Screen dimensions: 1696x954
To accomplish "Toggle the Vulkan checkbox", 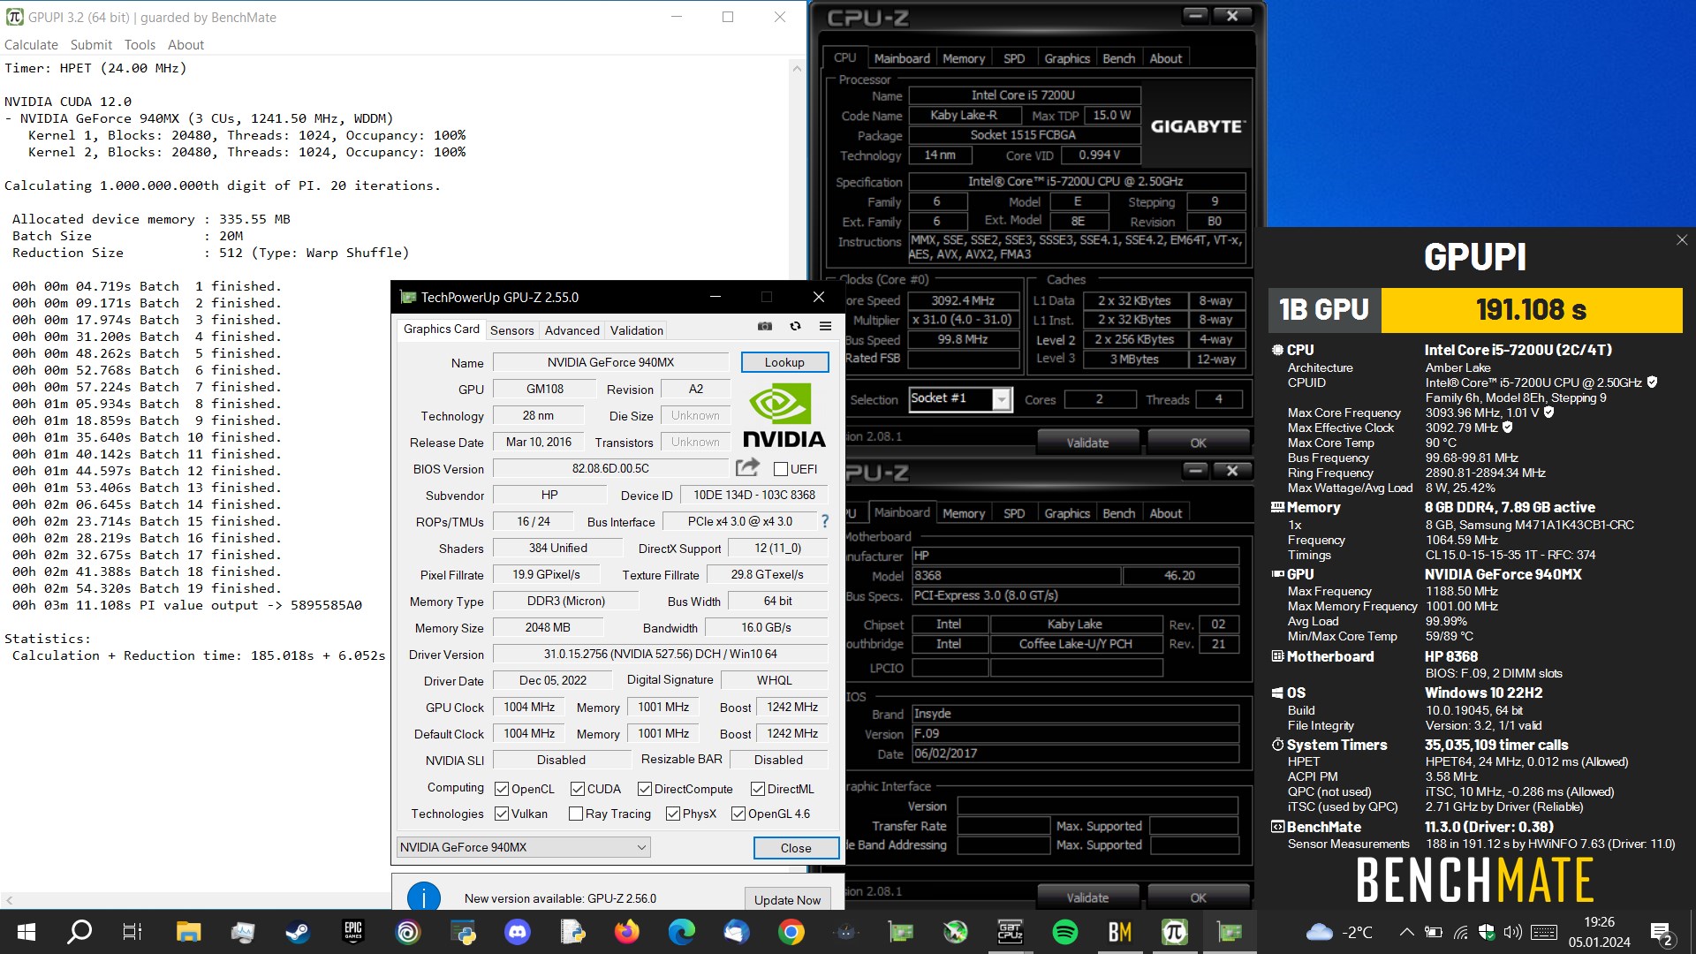I will [502, 814].
